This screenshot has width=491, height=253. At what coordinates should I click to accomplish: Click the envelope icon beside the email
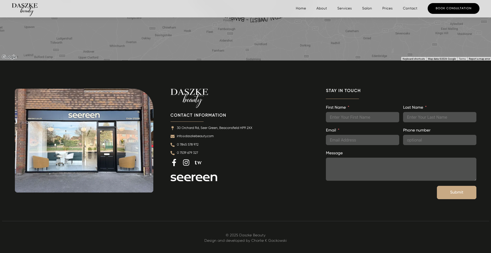point(173,136)
